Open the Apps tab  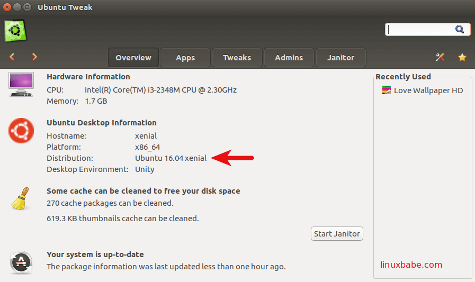tap(185, 58)
